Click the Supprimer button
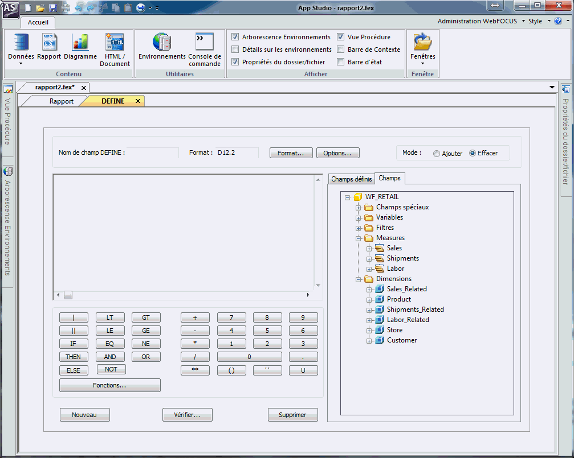The height and width of the screenshot is (458, 574). pyautogui.click(x=292, y=415)
